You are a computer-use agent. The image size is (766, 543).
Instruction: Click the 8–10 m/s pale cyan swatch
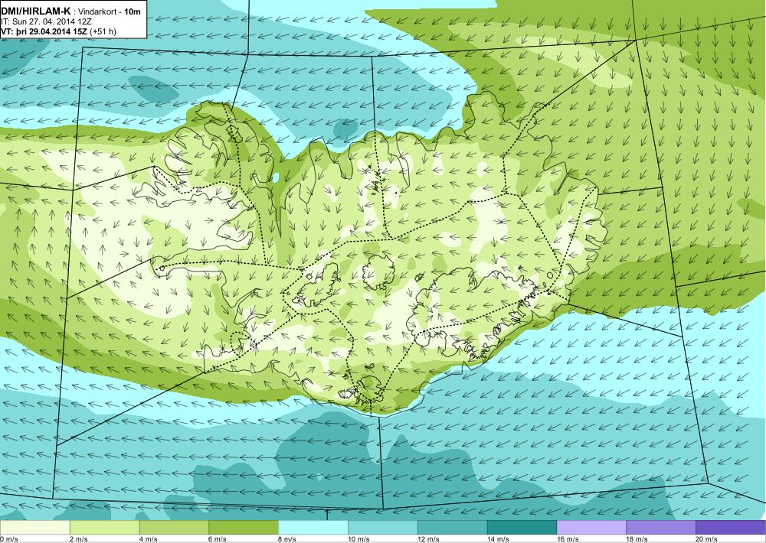click(x=313, y=528)
